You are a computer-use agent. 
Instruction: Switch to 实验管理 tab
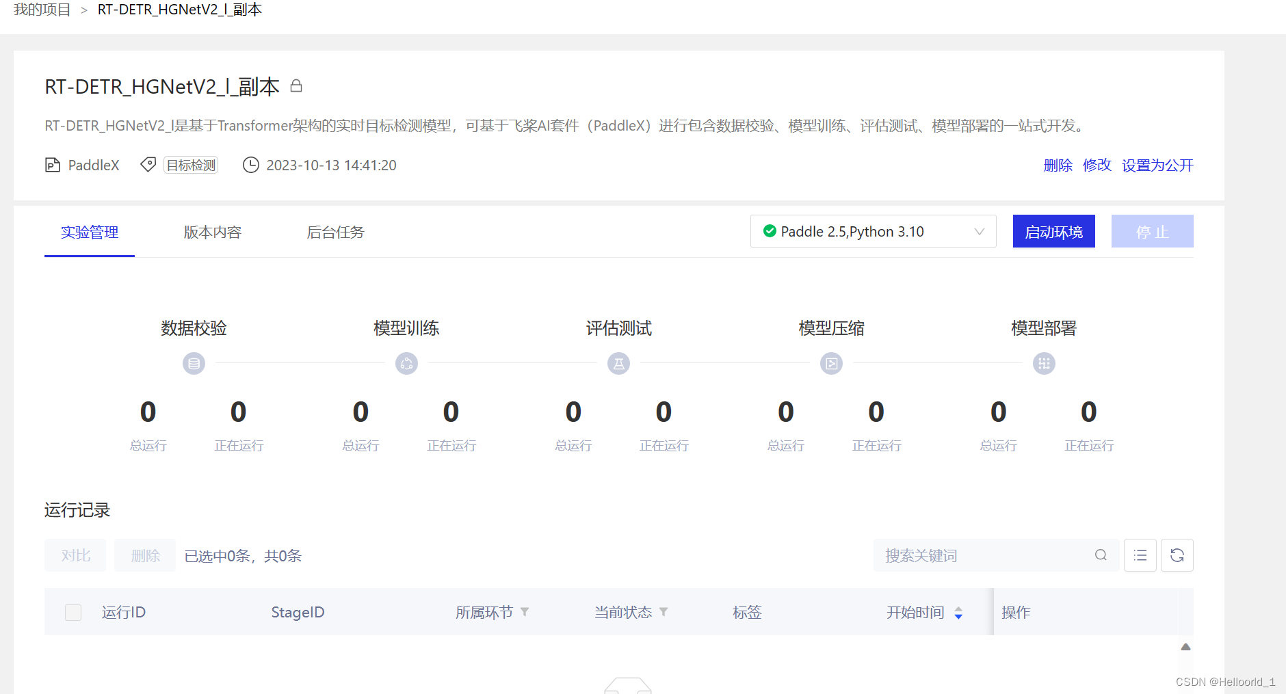pyautogui.click(x=90, y=232)
